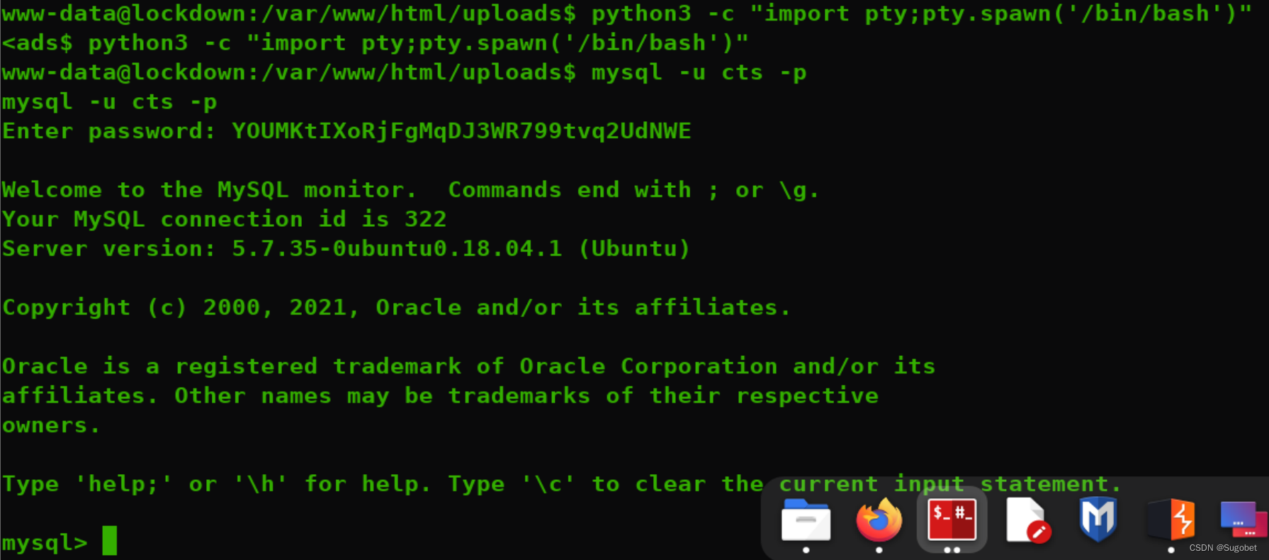
Task: Click the echoed '<ads$ python3' line
Action: 376,43
